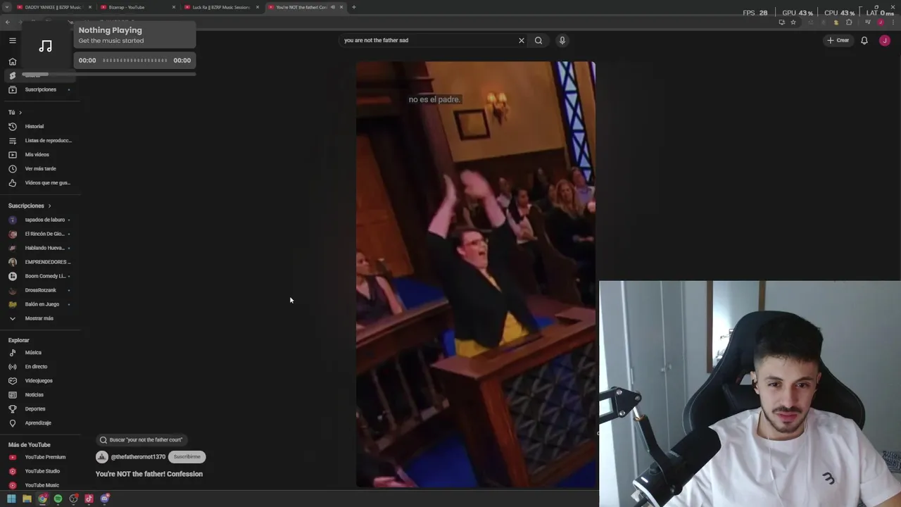Open Videojuegos in Explorar

[x=41, y=381]
